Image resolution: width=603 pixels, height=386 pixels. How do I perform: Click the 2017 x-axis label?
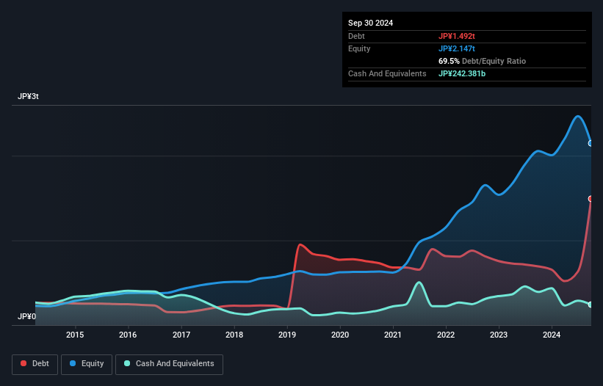point(181,335)
